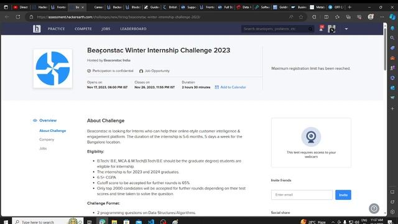The width and height of the screenshot is (398, 224).
Task: Open Edge settings and more menu
Action: tap(382, 17)
